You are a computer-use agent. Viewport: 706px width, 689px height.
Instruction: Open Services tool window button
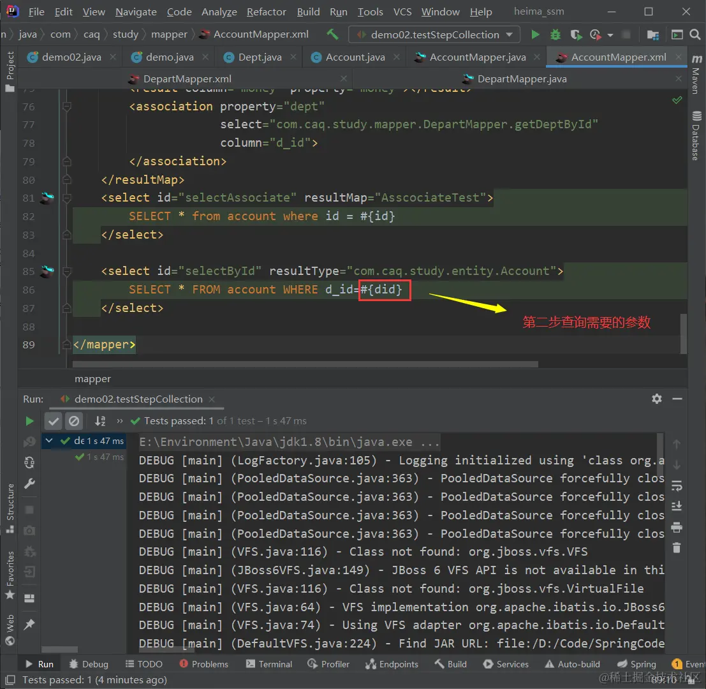tap(506, 664)
